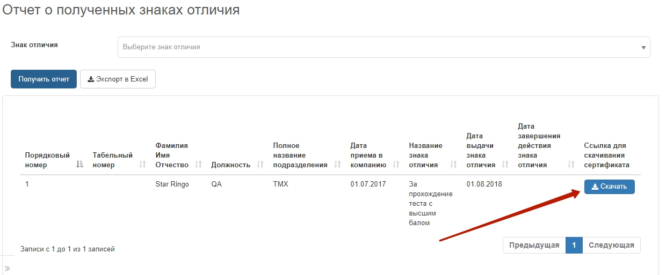Export report via 'Экспорт в Excel'
Image resolution: width=666 pixels, height=275 pixels.
[x=118, y=79]
